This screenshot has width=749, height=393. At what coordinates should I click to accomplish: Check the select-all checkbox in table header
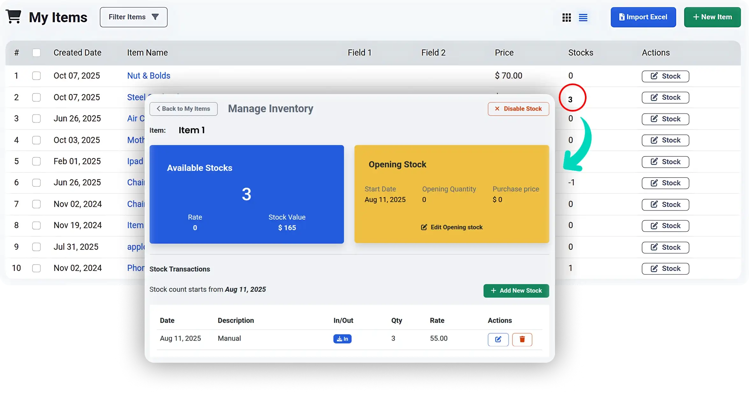pos(37,53)
